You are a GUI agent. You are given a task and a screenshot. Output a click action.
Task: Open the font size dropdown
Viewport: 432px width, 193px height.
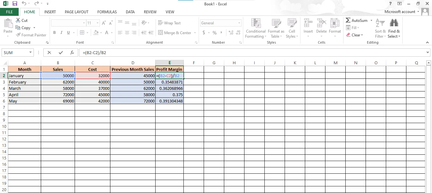[98, 23]
